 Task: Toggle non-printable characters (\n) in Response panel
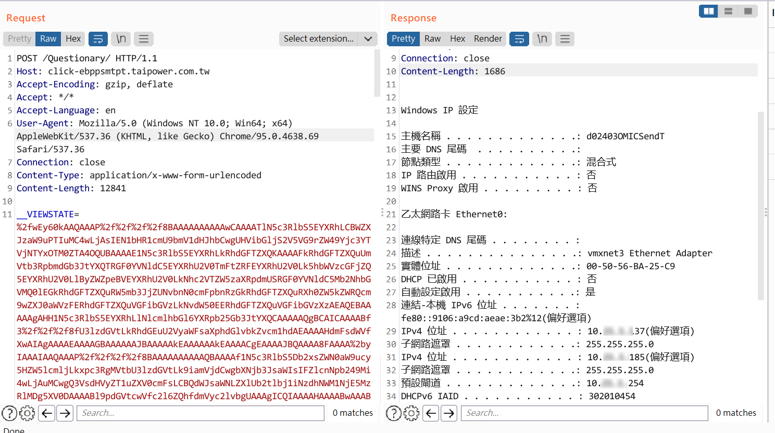542,38
